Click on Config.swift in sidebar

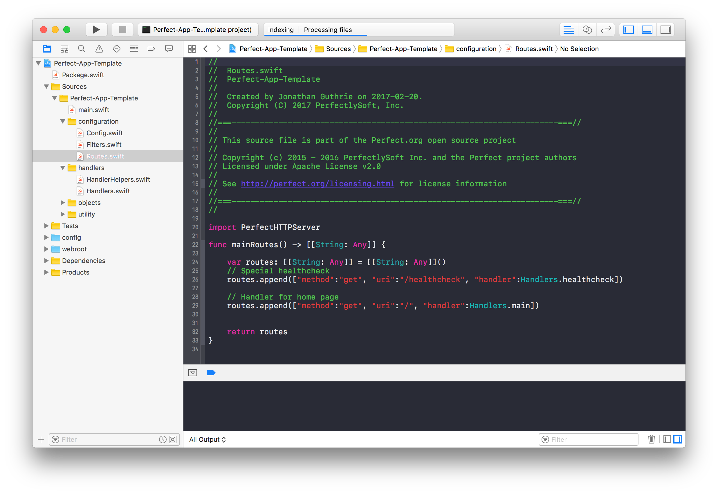[x=105, y=133]
